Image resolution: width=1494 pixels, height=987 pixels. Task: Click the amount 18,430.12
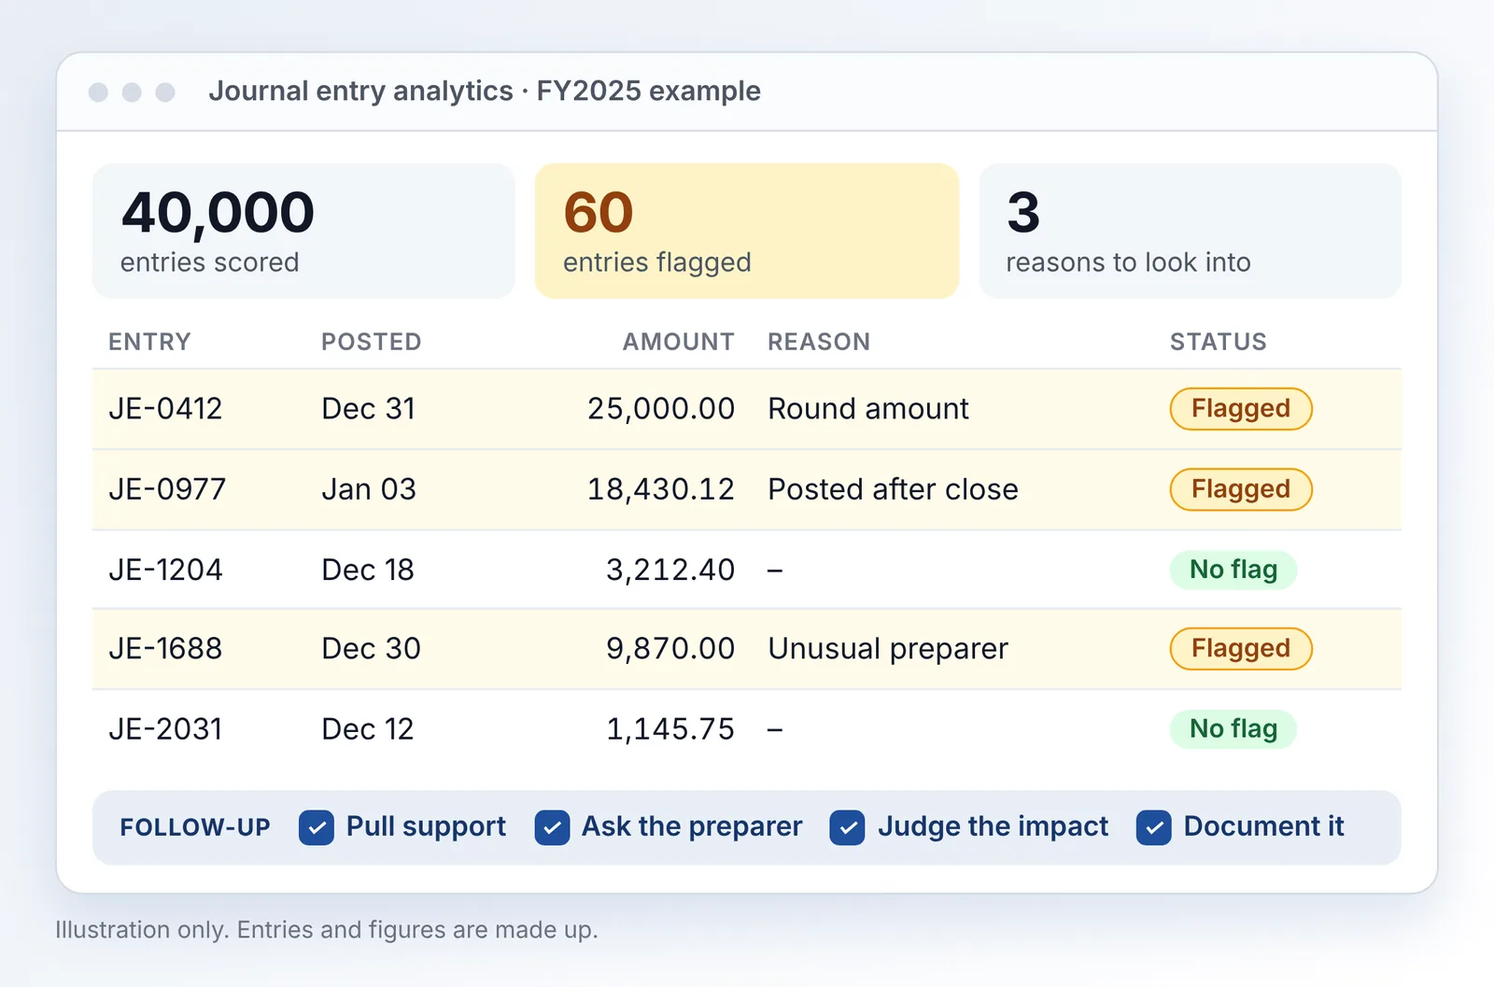tap(661, 489)
